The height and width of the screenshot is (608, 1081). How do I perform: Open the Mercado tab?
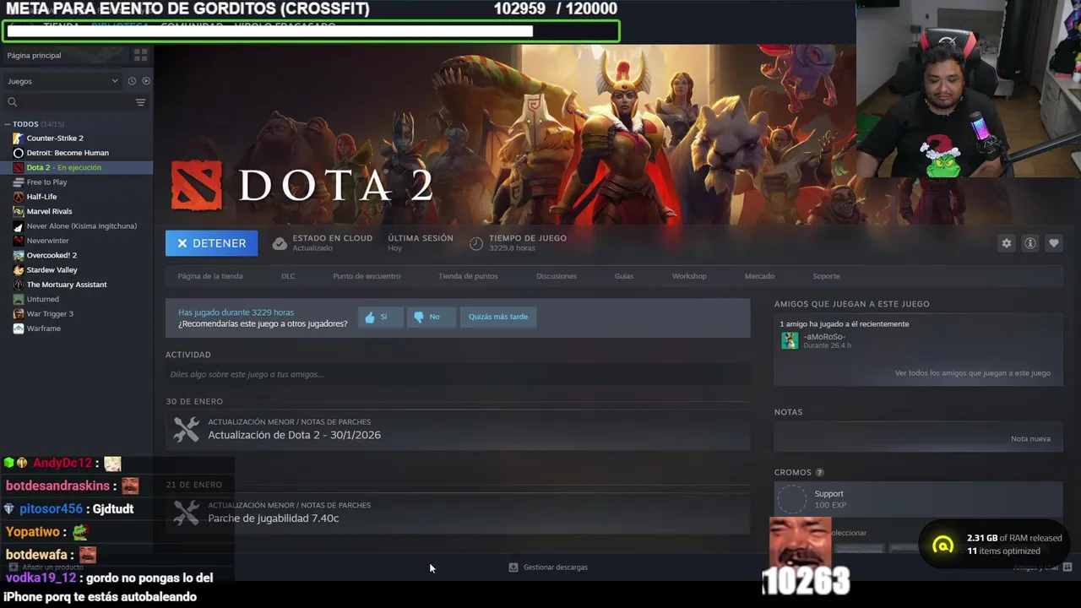(x=759, y=276)
